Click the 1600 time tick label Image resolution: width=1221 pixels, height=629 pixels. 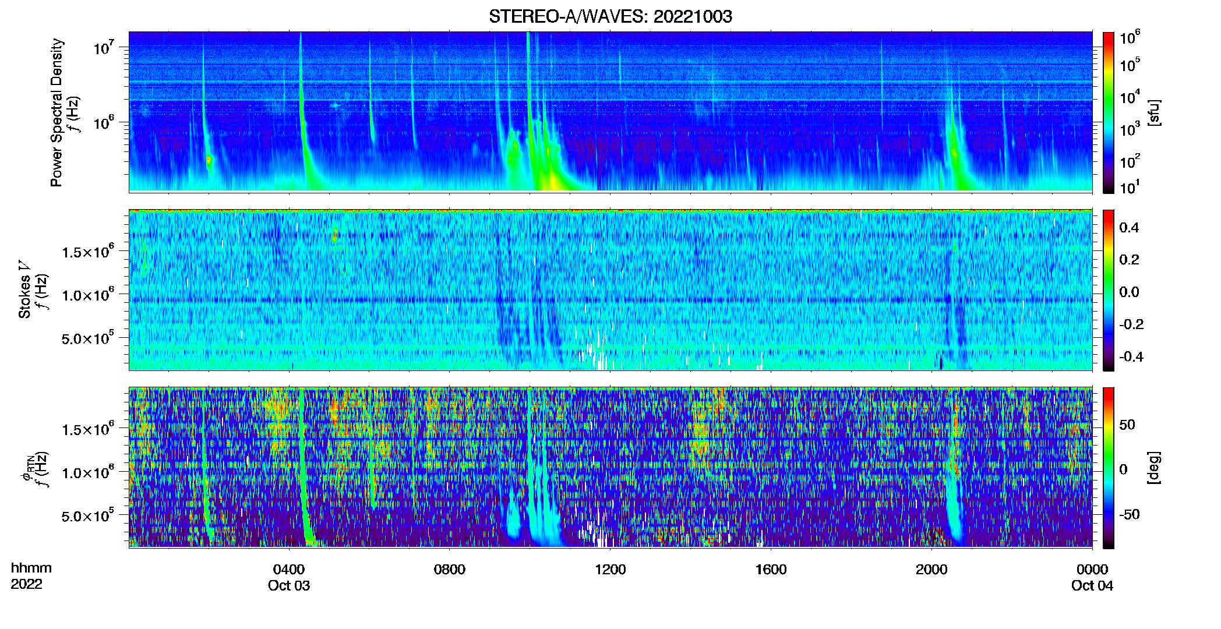771,570
